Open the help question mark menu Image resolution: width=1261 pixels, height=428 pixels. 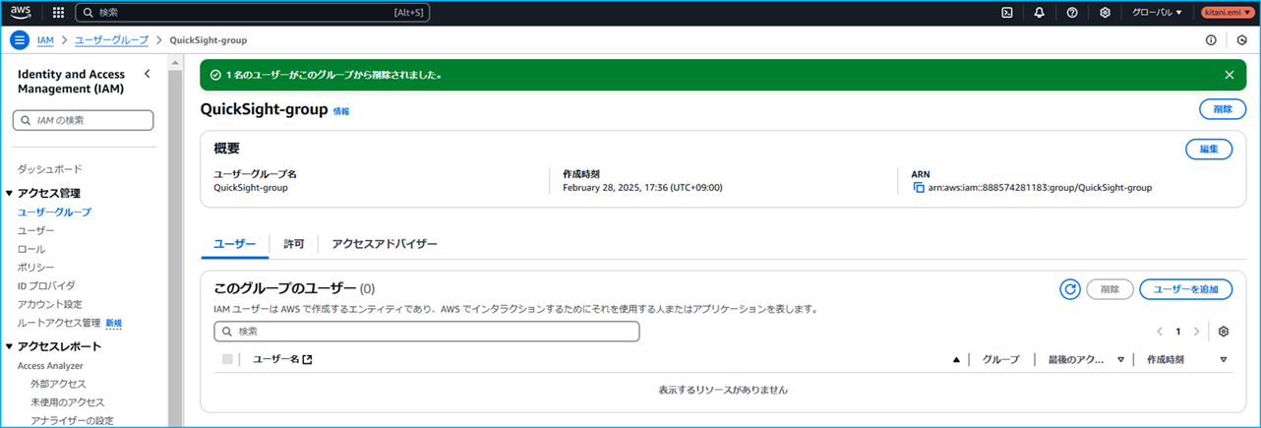click(1072, 13)
